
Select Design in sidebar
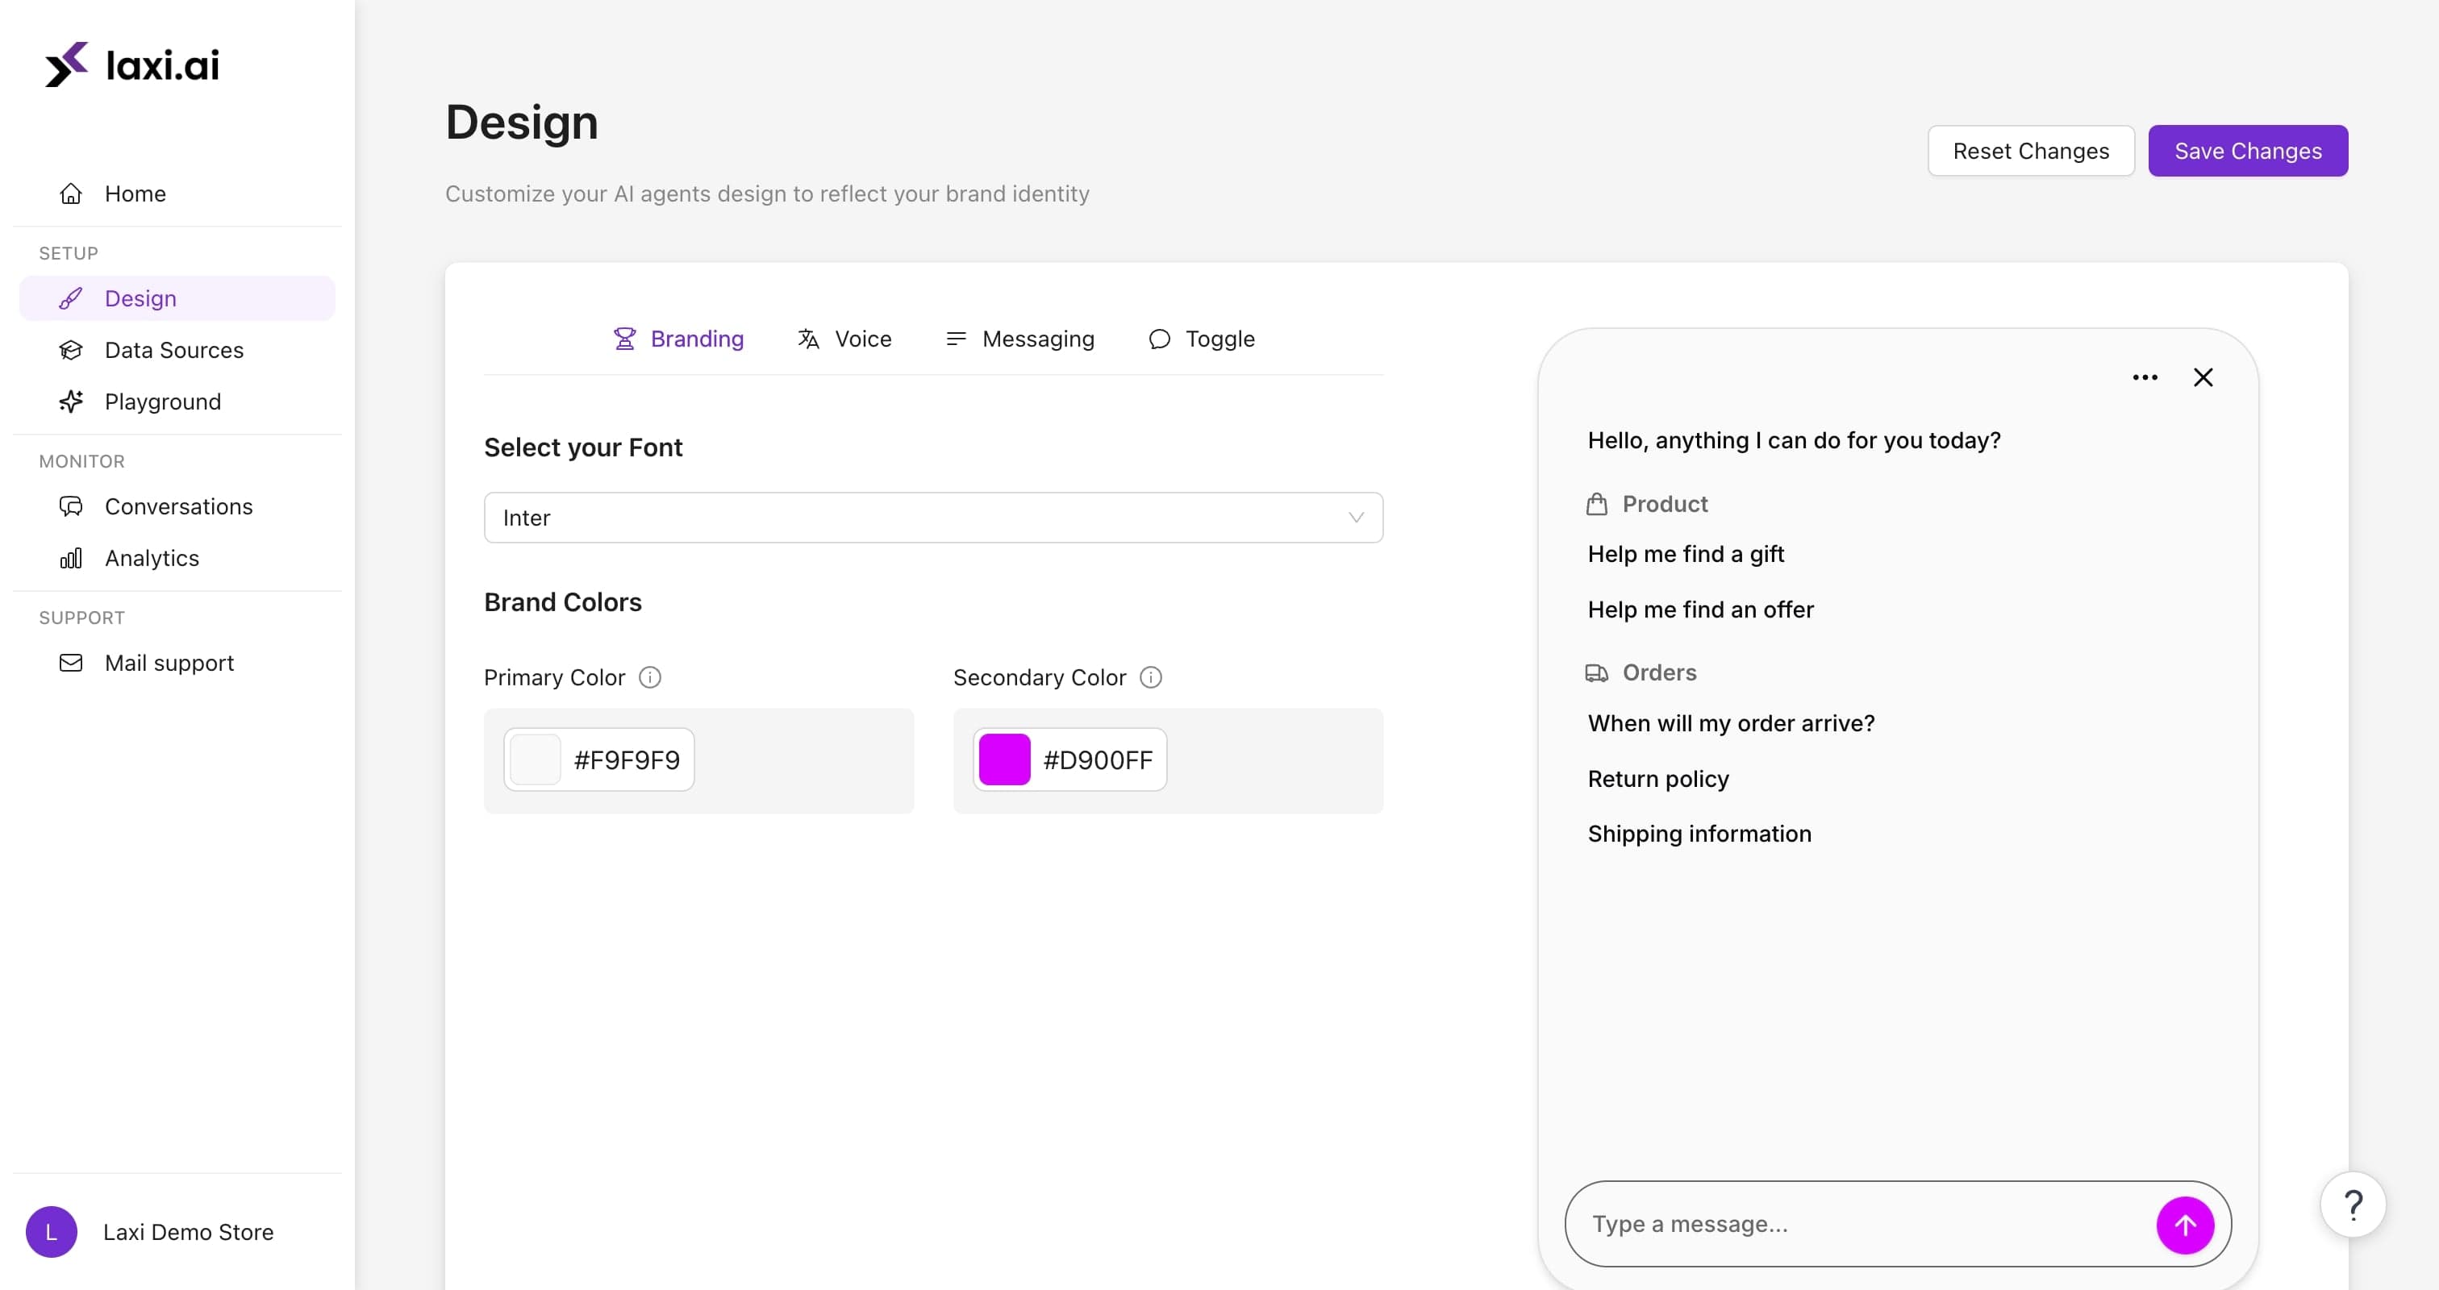pos(177,298)
